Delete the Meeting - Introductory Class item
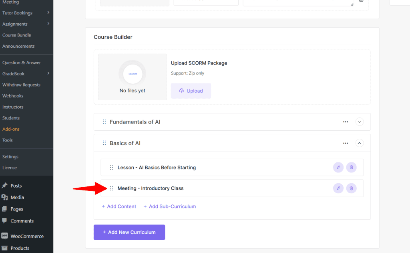Screen dimensions: 410x253 pos(351,188)
